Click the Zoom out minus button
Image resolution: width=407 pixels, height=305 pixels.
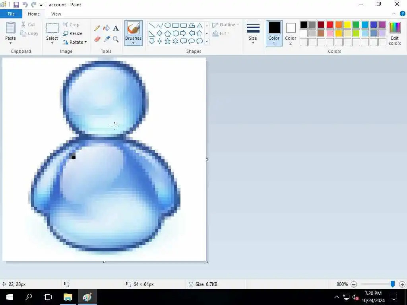[353, 284]
